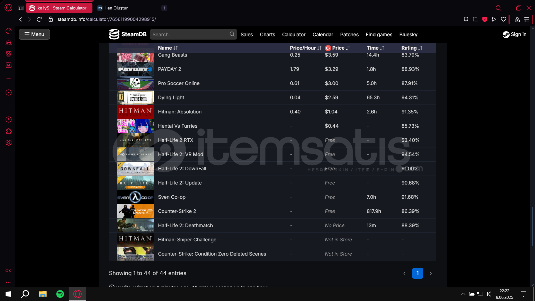Open the ad blocker shield icon

tap(485, 19)
